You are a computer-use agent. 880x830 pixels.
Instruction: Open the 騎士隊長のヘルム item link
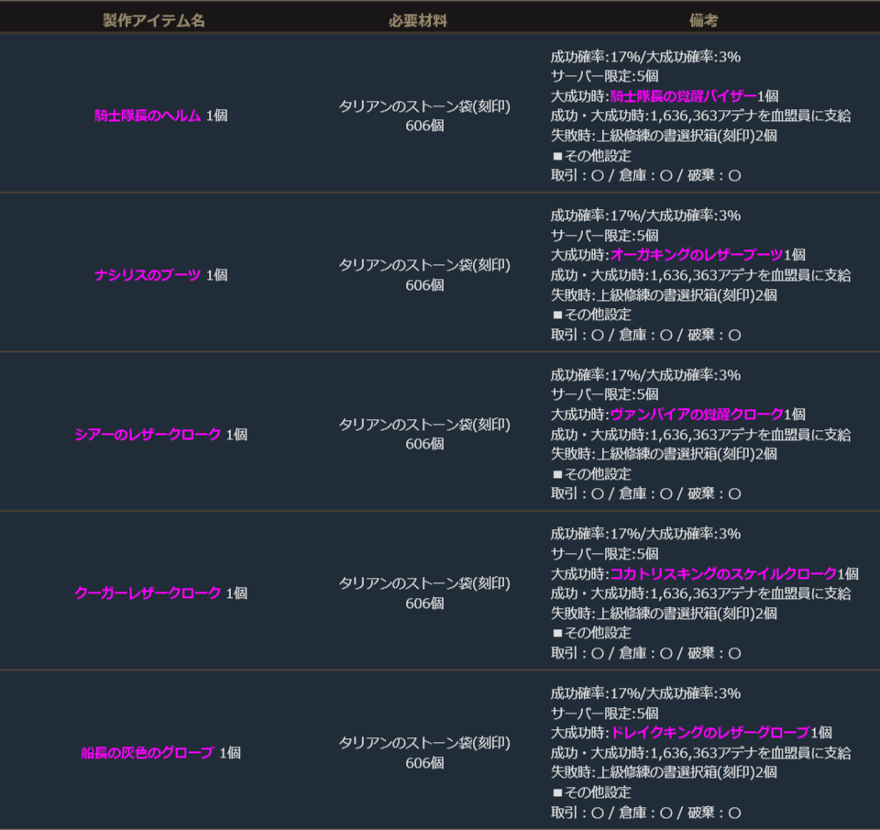tap(147, 116)
